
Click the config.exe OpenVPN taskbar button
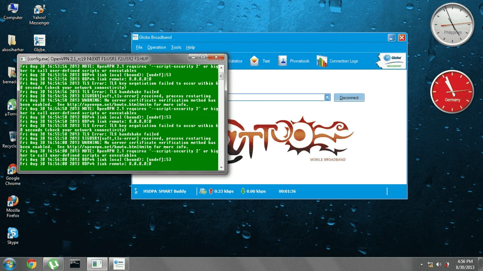click(97, 264)
